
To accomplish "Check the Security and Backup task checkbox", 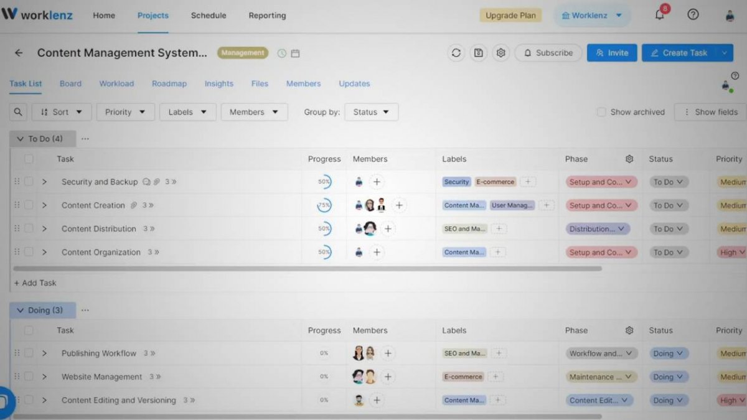I will click(x=29, y=182).
